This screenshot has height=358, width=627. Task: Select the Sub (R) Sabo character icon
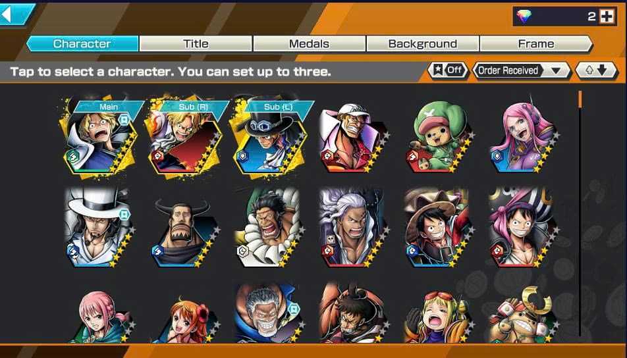click(x=186, y=137)
